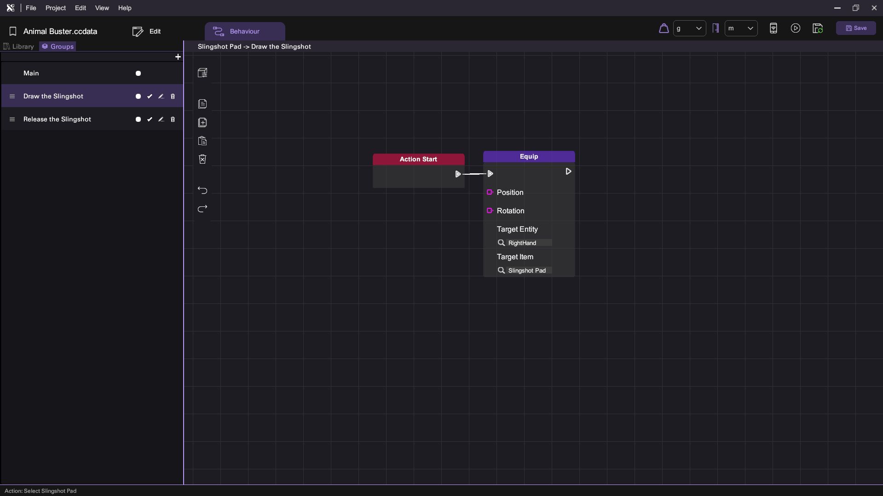Image resolution: width=883 pixels, height=496 pixels.
Task: Toggle the checkmark on Release the Slingshot
Action: coord(150,120)
